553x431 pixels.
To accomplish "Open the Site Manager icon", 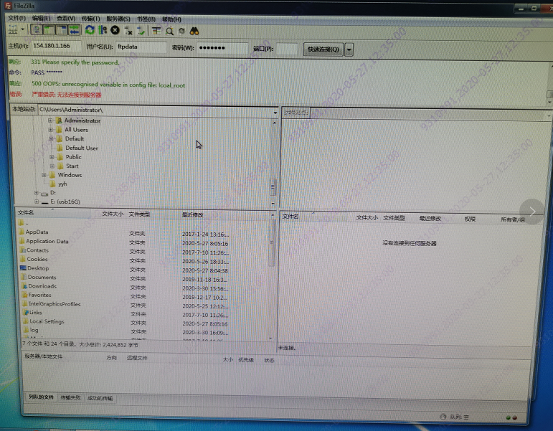I will 13,30.
